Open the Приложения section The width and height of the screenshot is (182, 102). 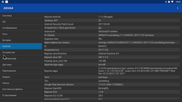pos(21,71)
